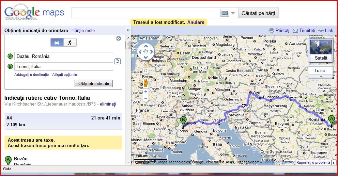Image resolution: width=338 pixels, height=176 pixels.
Task: Click inside the map search field
Action: click(x=146, y=13)
